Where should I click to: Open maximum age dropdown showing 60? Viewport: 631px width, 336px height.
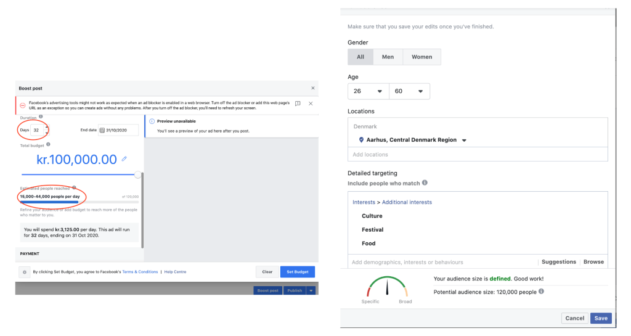(409, 91)
